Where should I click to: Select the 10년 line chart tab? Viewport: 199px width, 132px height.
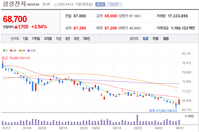86,39
